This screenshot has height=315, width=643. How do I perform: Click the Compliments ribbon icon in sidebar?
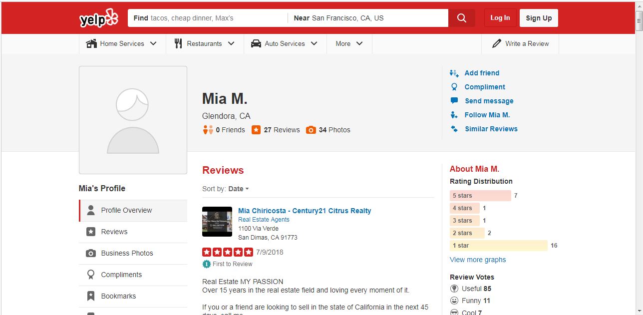(91, 275)
